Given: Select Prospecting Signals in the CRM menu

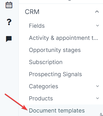Looking at the screenshot, I should (x=55, y=74).
